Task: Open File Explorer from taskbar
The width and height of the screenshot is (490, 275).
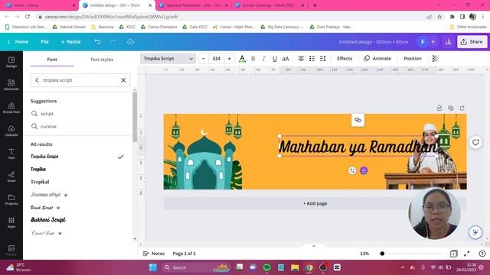Action: click(295, 267)
